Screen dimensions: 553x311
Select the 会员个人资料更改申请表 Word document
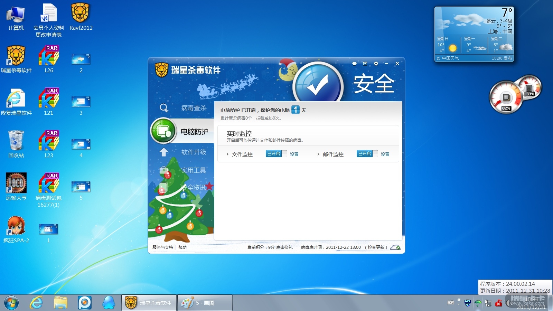click(49, 21)
